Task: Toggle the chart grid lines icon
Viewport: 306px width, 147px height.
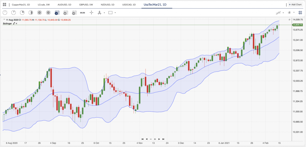Action: 300,13
